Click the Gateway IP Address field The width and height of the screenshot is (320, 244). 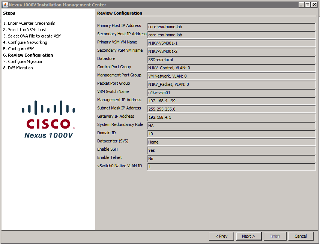point(231,117)
